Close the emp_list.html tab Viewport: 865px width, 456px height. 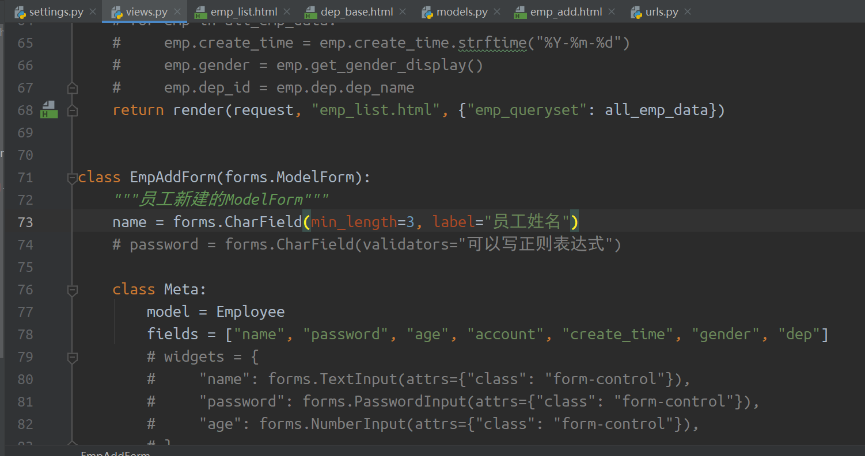click(x=287, y=12)
